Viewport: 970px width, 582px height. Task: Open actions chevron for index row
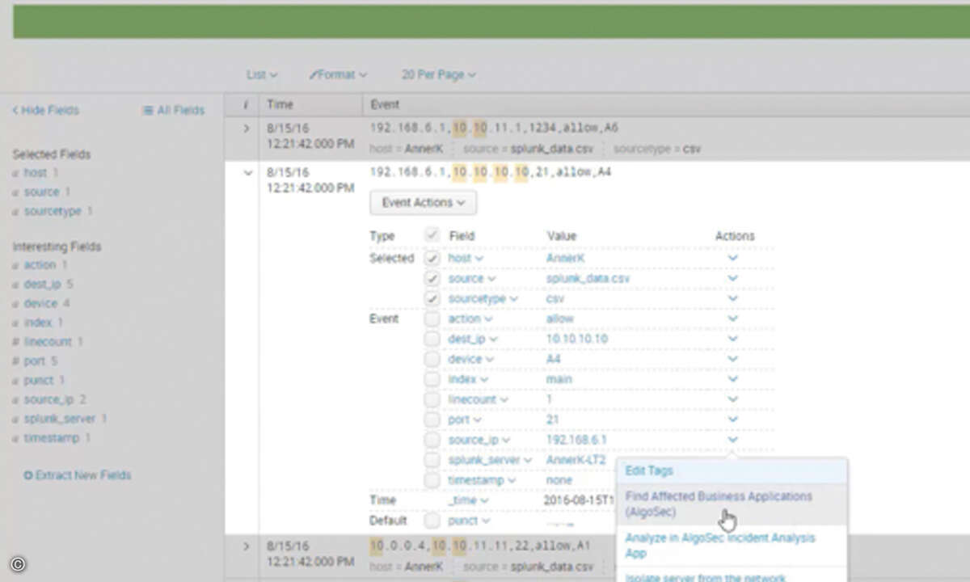[x=732, y=379]
